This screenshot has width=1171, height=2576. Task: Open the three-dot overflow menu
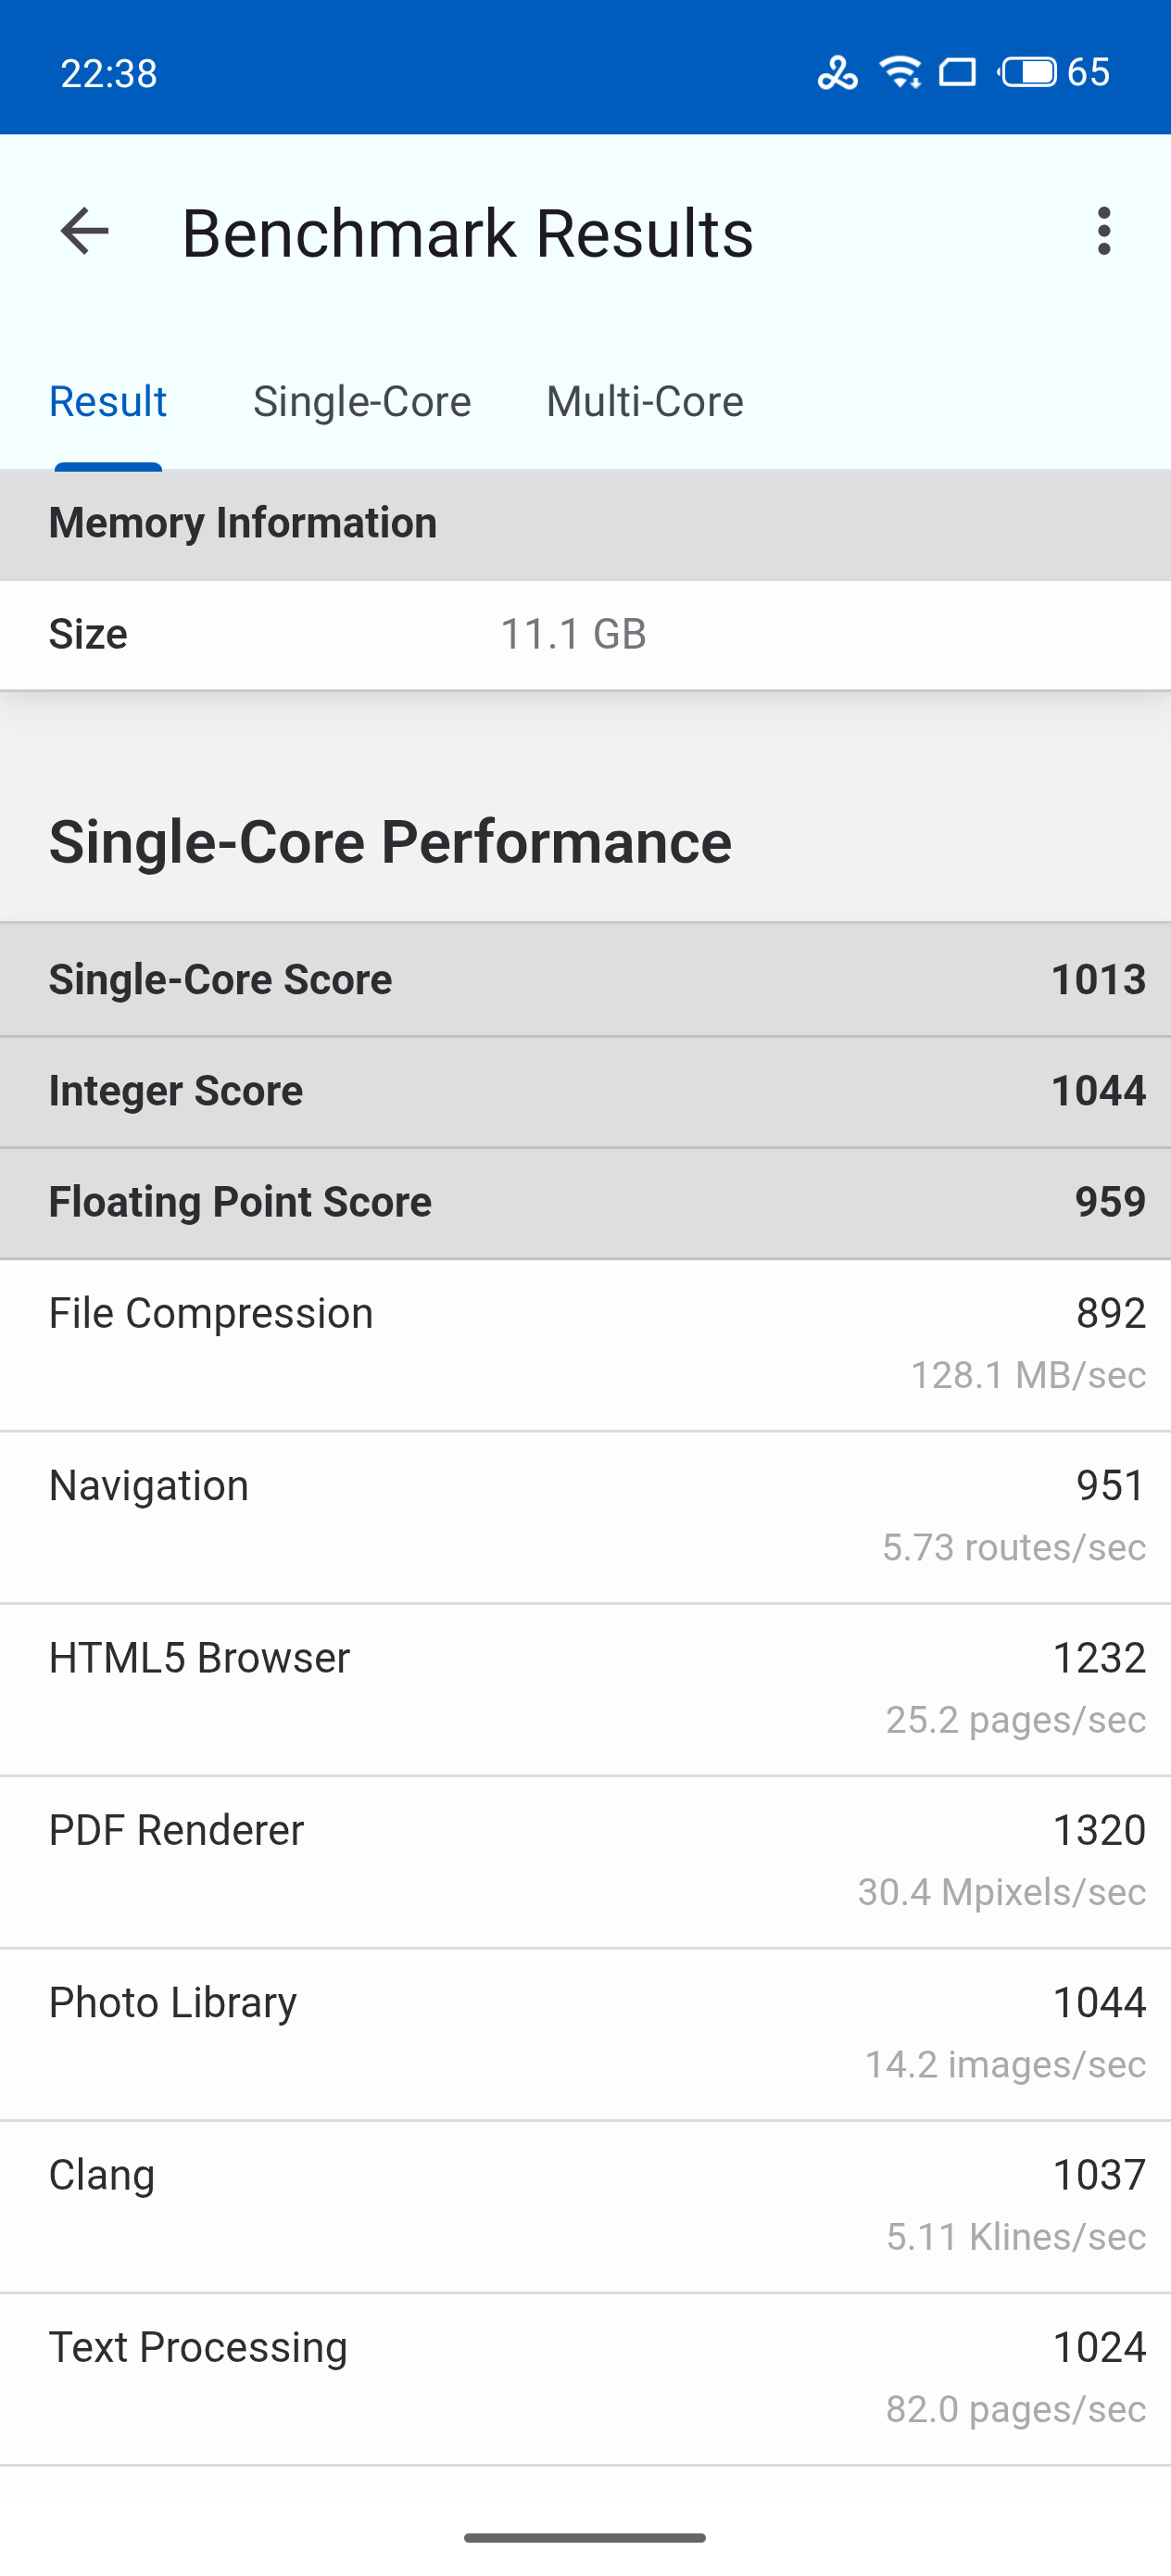1103,232
